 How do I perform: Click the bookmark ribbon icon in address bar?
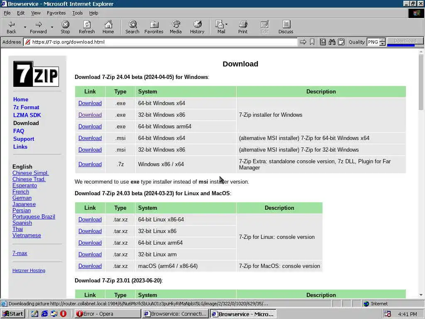[312, 42]
